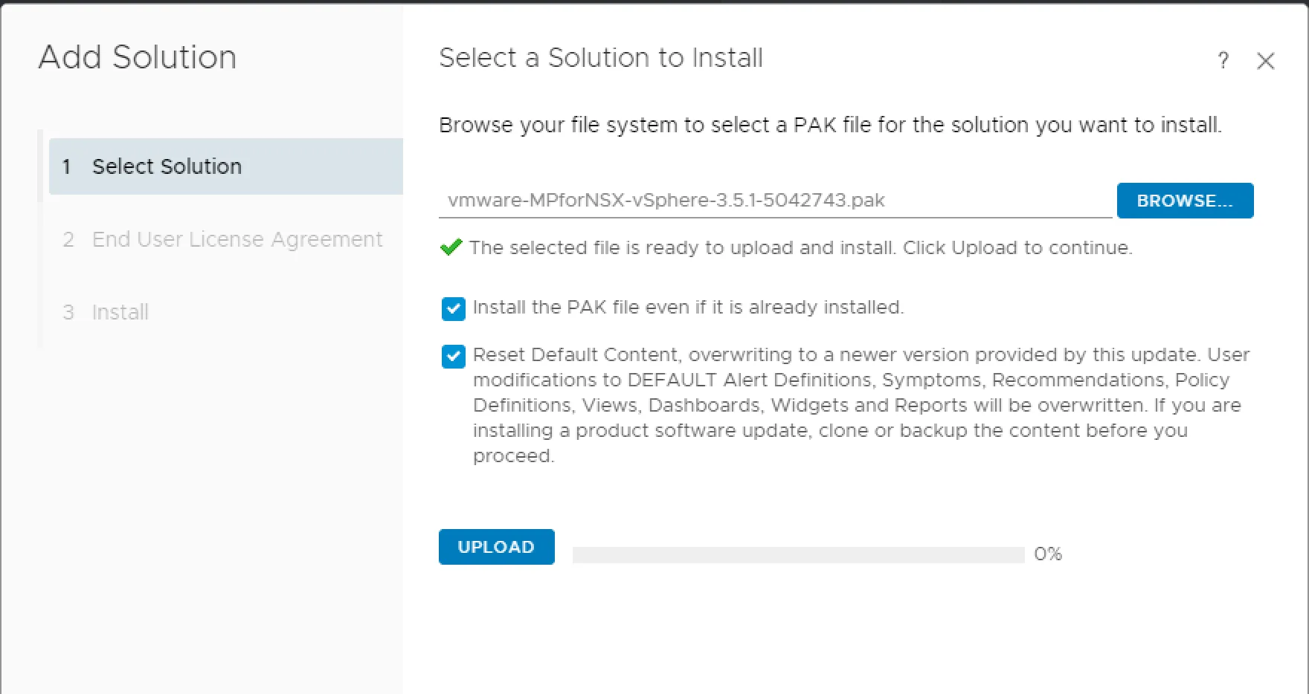The image size is (1309, 694).
Task: Close the Add Solution dialog
Action: (1265, 61)
